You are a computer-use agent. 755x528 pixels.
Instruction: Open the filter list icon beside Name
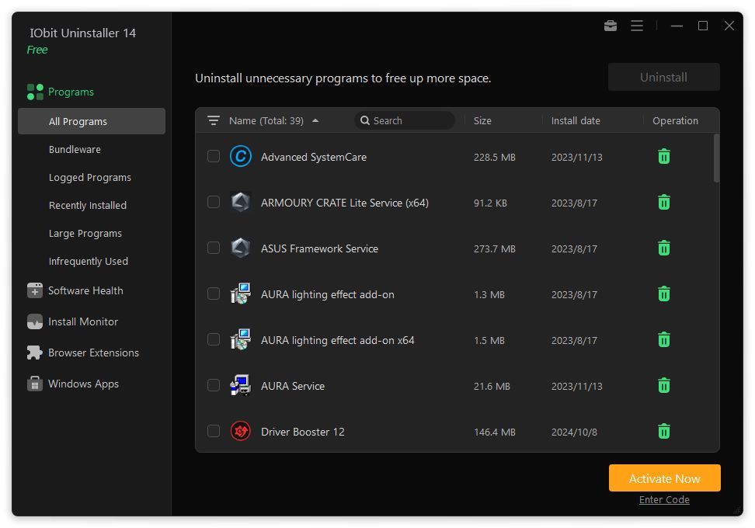[214, 121]
